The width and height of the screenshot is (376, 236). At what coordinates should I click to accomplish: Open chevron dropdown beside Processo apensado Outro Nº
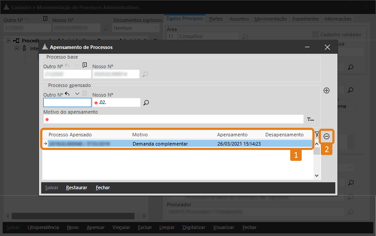pyautogui.click(x=77, y=94)
